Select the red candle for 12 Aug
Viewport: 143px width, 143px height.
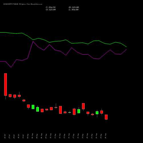coord(60,110)
